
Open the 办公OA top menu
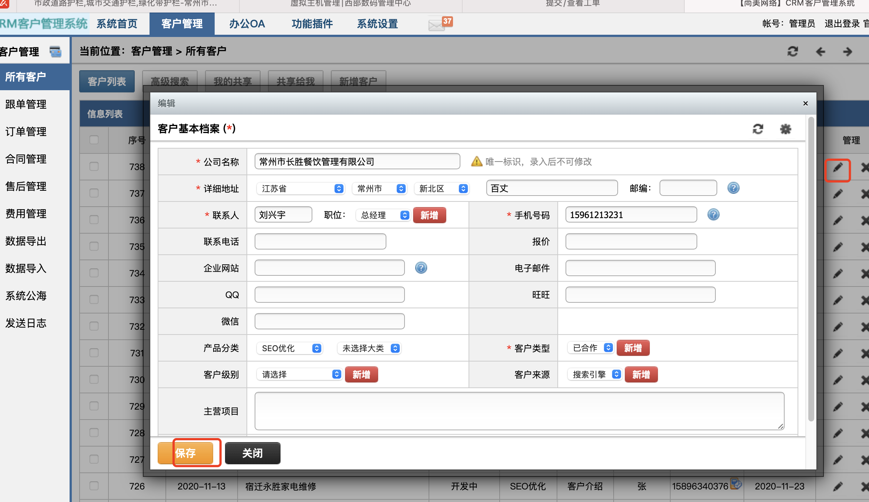pyautogui.click(x=247, y=24)
